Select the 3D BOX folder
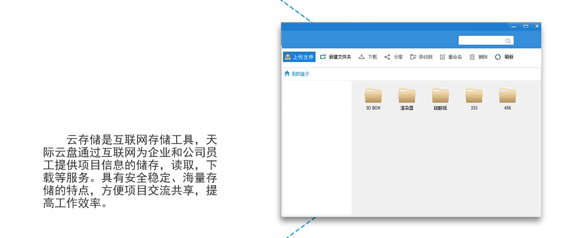Image resolution: width=582 pixels, height=238 pixels. [374, 99]
